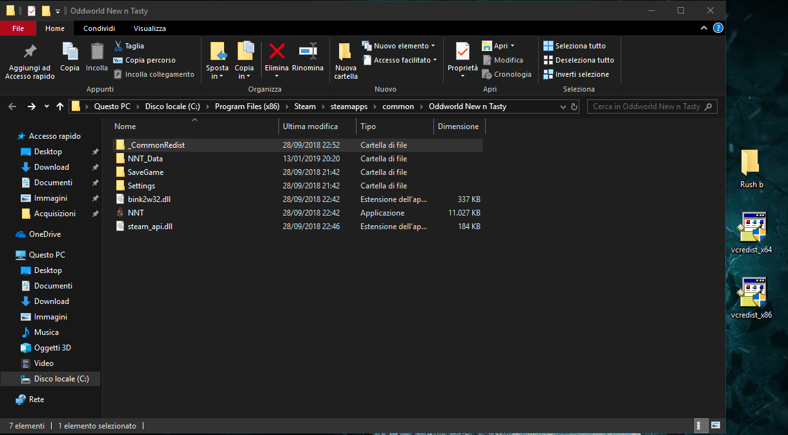Switch to large icons view

tap(715, 426)
